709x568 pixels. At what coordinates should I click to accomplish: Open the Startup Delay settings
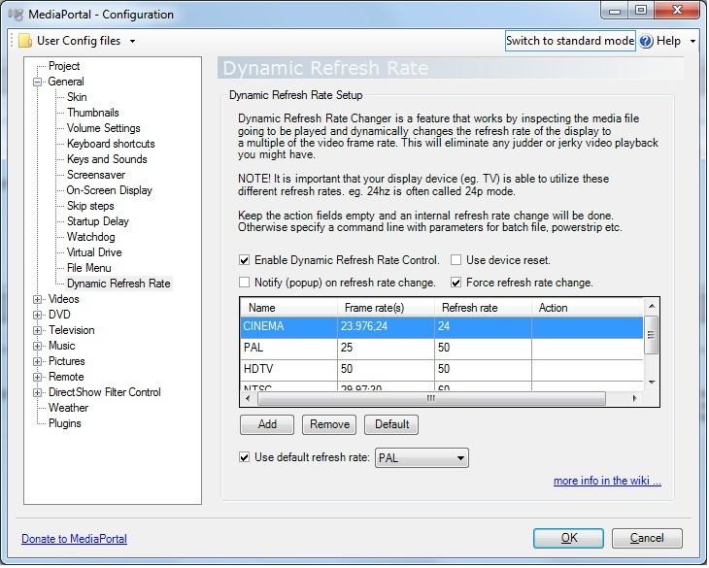(98, 222)
